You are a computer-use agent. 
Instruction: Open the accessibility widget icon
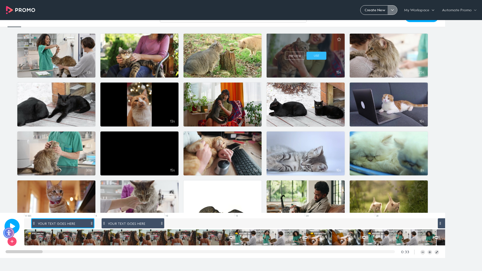[9, 233]
